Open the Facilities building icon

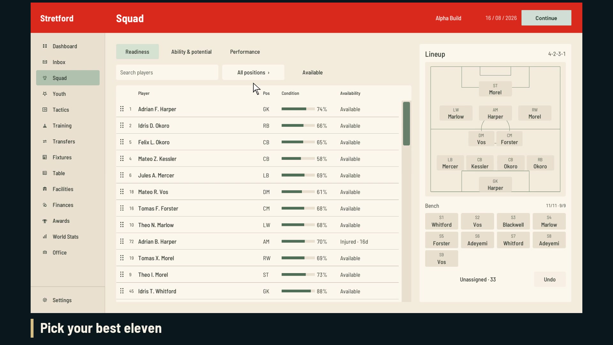click(45, 189)
